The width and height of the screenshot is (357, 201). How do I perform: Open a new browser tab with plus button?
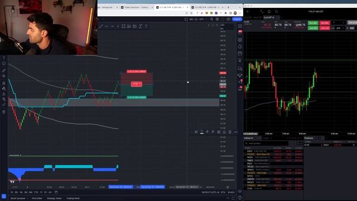(228, 7)
